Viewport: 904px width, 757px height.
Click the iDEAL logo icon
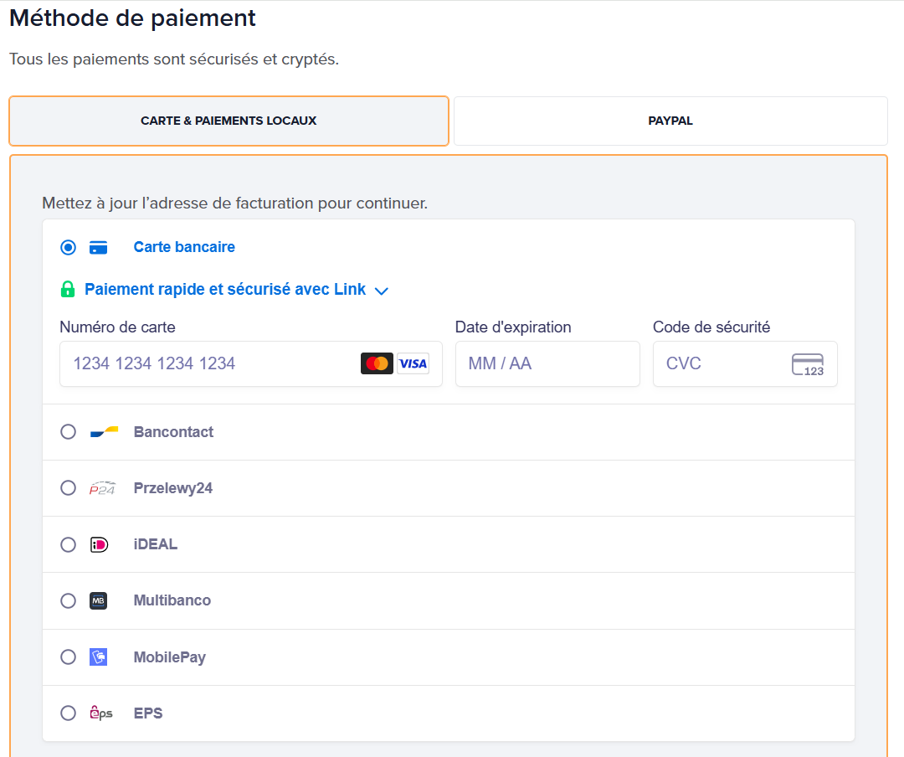point(99,544)
